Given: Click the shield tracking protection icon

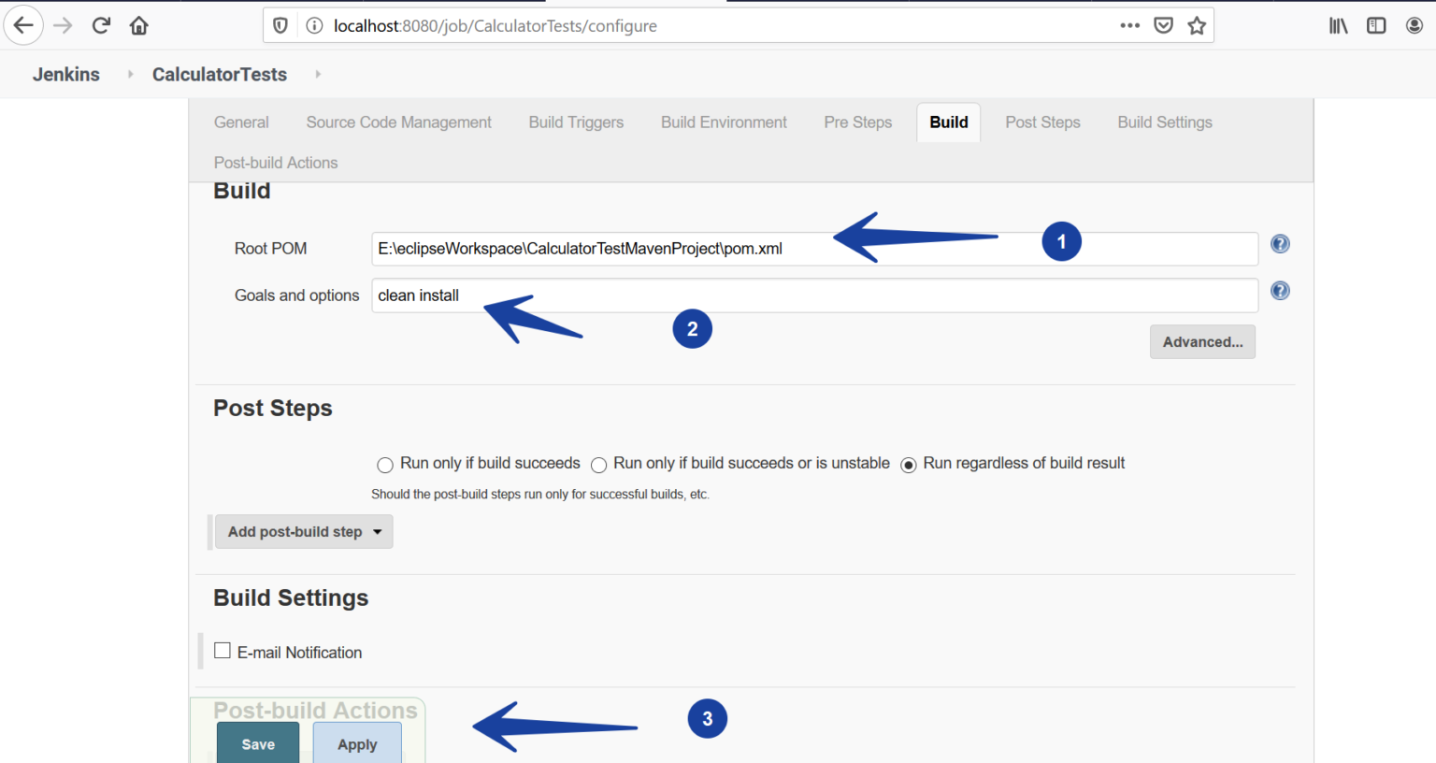Looking at the screenshot, I should [x=280, y=25].
